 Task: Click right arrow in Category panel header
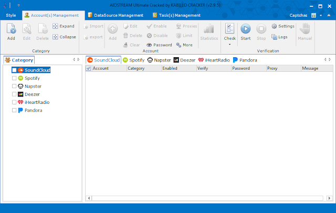(79, 59)
